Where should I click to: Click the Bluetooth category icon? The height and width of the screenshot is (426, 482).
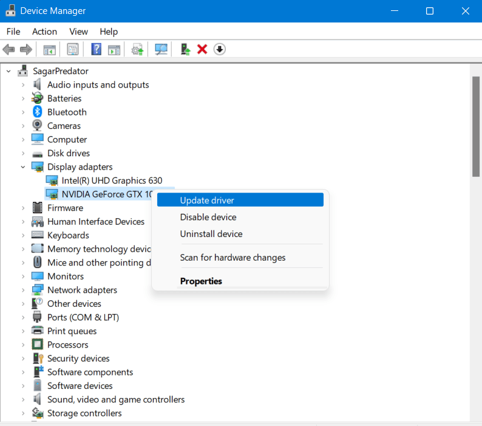point(37,112)
